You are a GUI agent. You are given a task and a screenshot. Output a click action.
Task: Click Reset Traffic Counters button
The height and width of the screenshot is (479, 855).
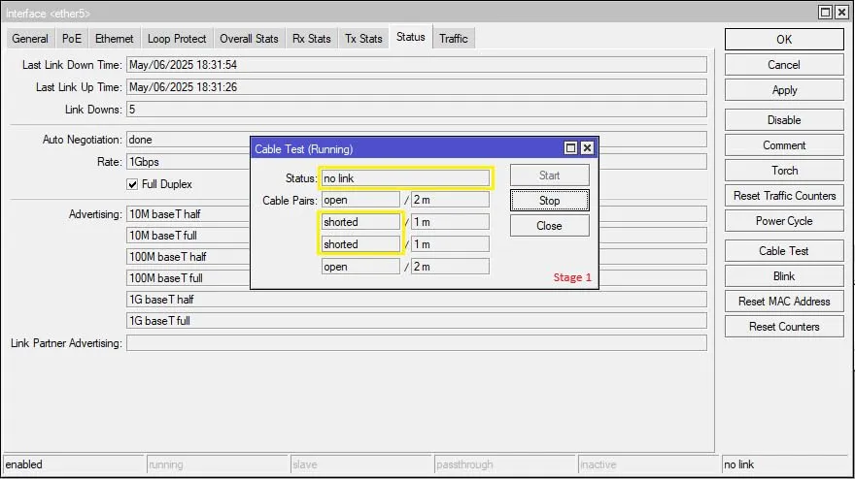point(784,196)
